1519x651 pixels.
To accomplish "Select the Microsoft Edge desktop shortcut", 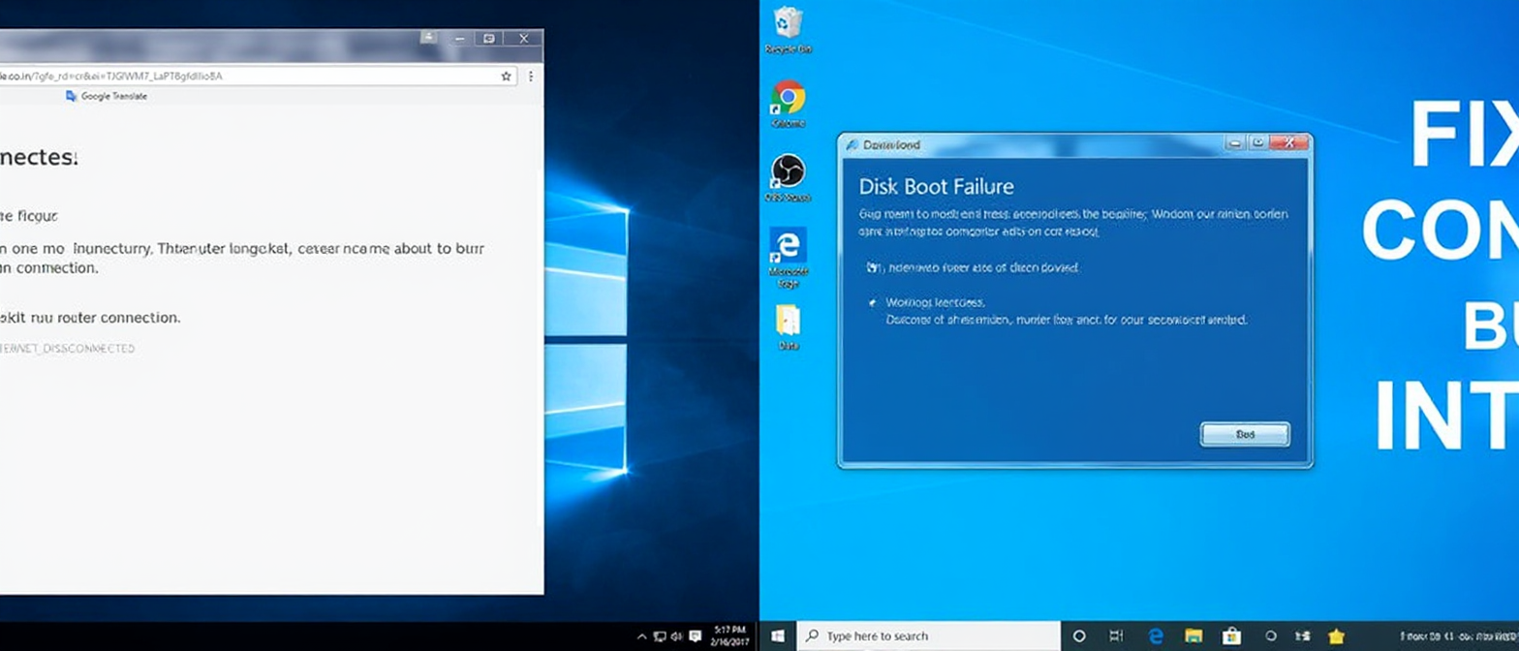I will coord(788,257).
